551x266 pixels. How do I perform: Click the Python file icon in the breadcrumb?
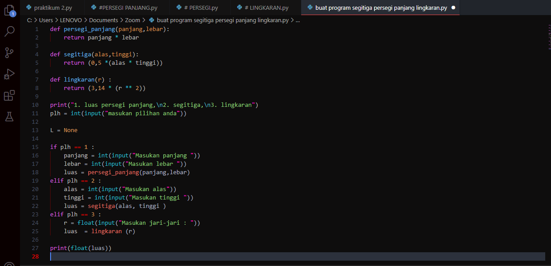click(x=152, y=20)
